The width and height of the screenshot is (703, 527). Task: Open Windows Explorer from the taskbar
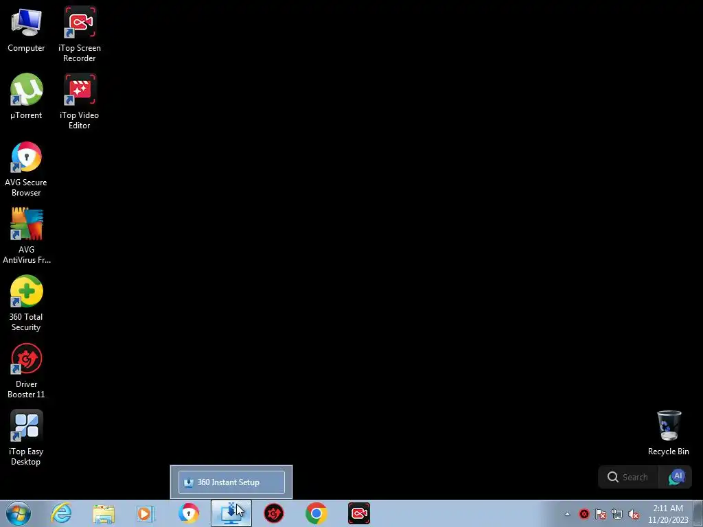tap(104, 513)
